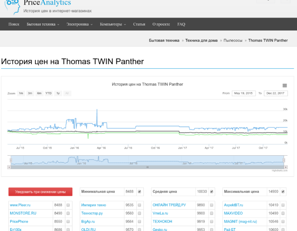Screen dimensions: 297x231
Task: Open the ТЕХНОКОН store link
Action: pyautogui.click(x=162, y=221)
